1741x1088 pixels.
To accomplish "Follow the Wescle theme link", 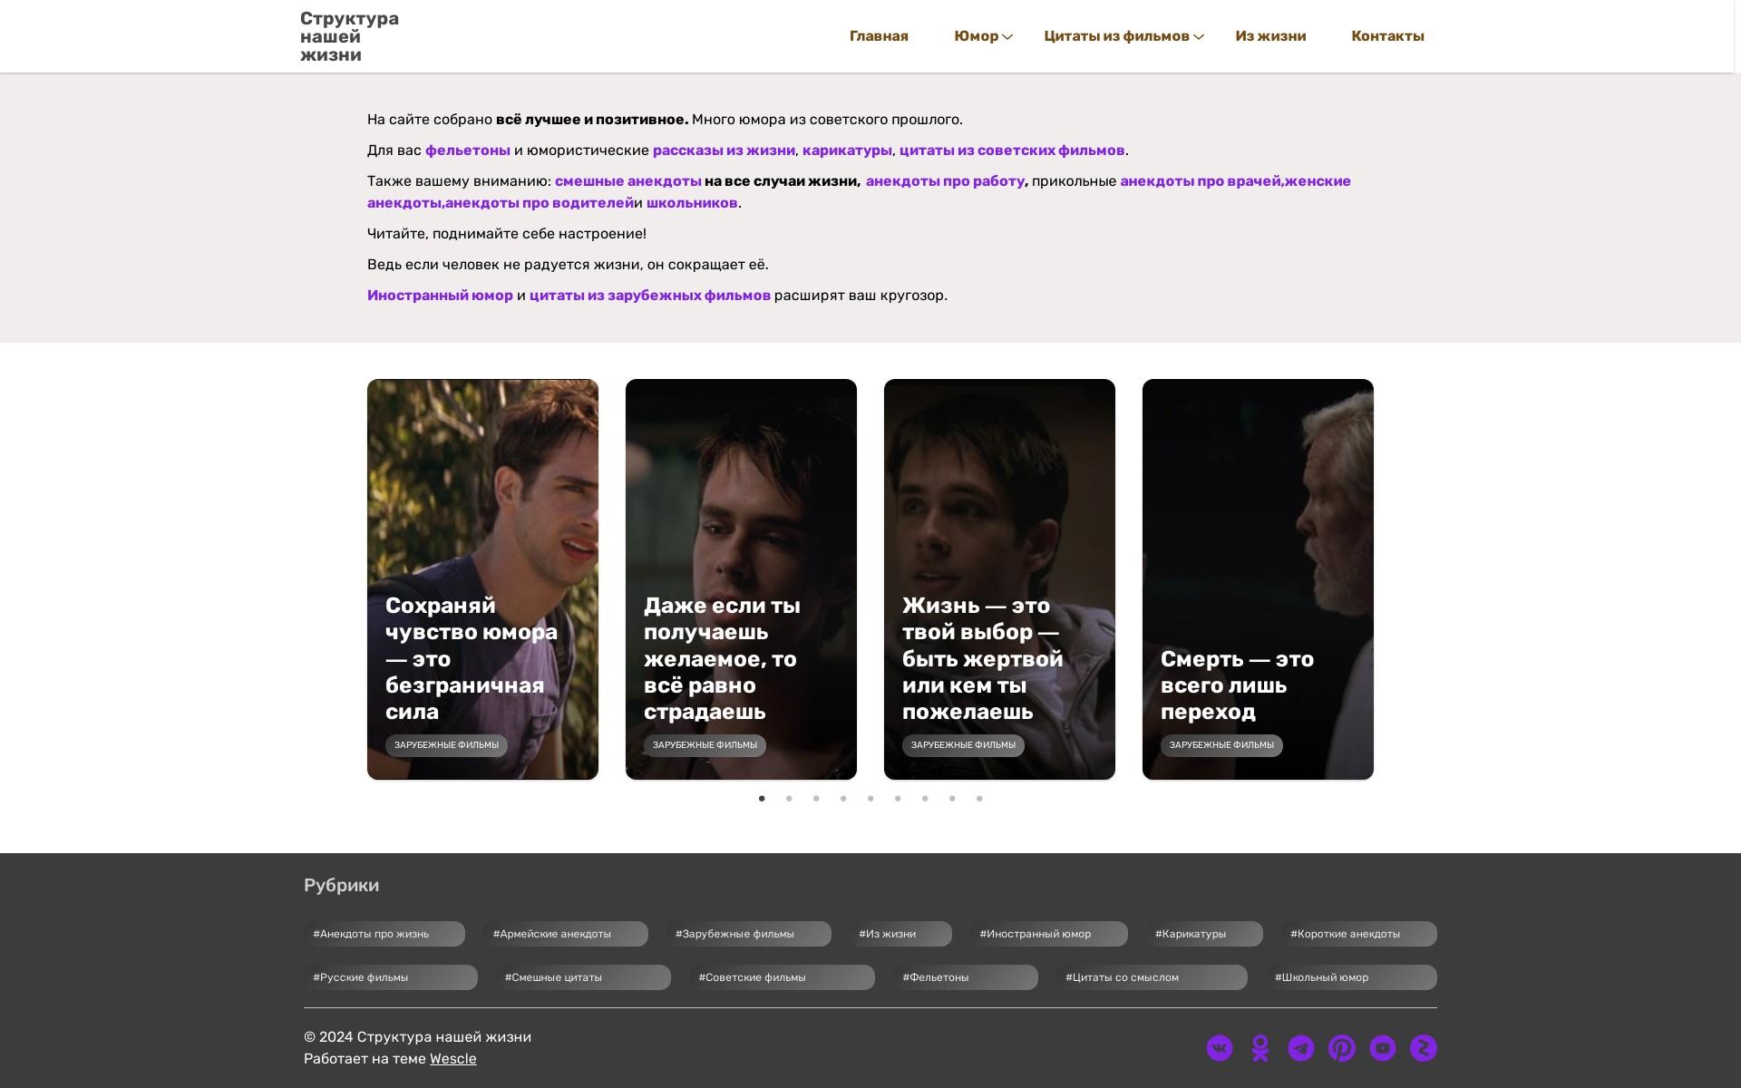I will (452, 1059).
